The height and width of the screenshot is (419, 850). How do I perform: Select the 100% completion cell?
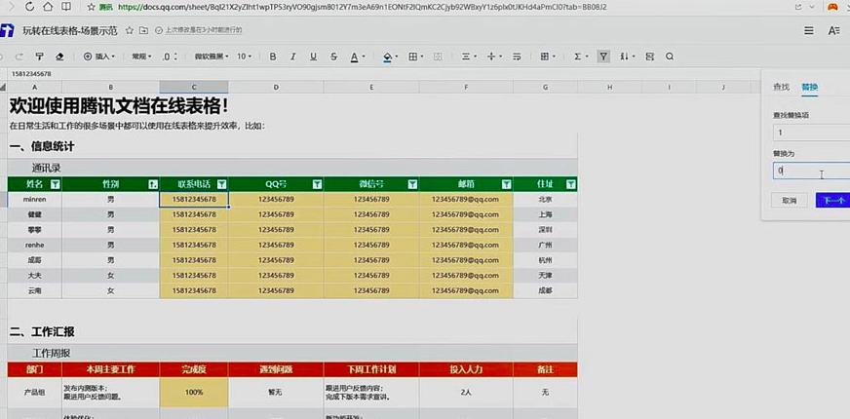pyautogui.click(x=194, y=393)
